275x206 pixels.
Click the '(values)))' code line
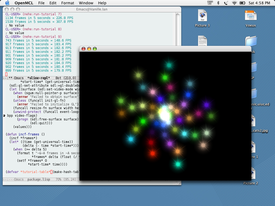tap(23, 127)
